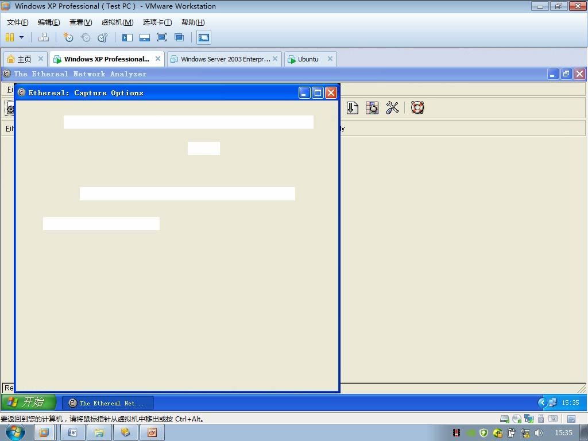Expand hidden XP tray icons chevron
Screen dimensions: 588x441
coord(542,403)
